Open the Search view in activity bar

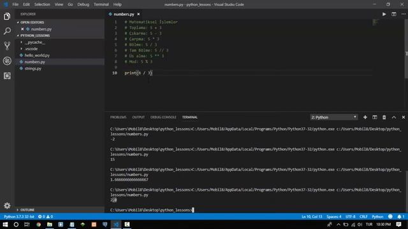(7, 31)
